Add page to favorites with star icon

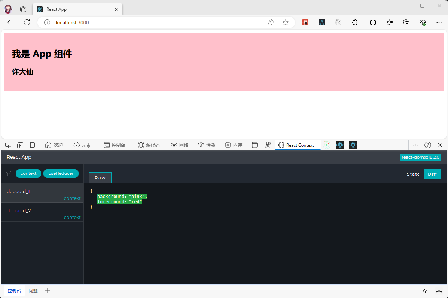286,22
